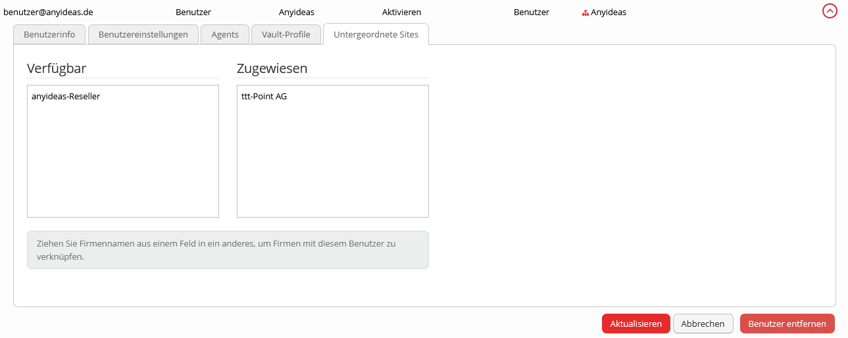Go to the Agents tab

tap(225, 34)
